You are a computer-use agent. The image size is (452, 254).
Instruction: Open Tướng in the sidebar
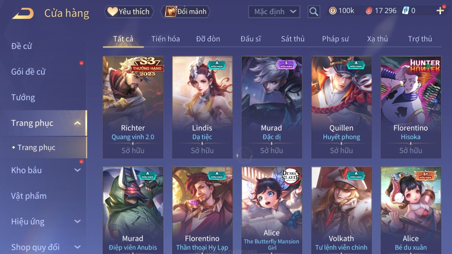pos(23,97)
